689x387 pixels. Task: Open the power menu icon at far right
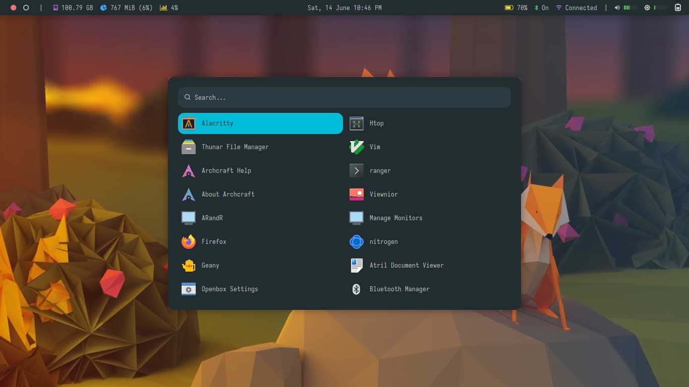[x=678, y=8]
